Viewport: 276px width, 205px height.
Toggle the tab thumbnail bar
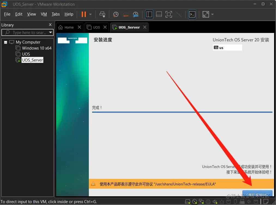pyautogui.click(x=159, y=14)
